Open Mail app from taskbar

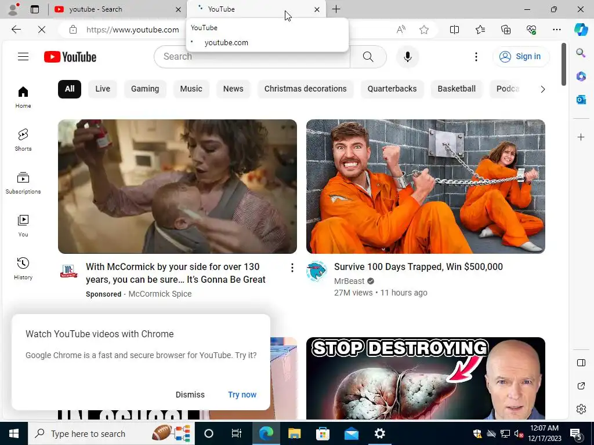[351, 433]
